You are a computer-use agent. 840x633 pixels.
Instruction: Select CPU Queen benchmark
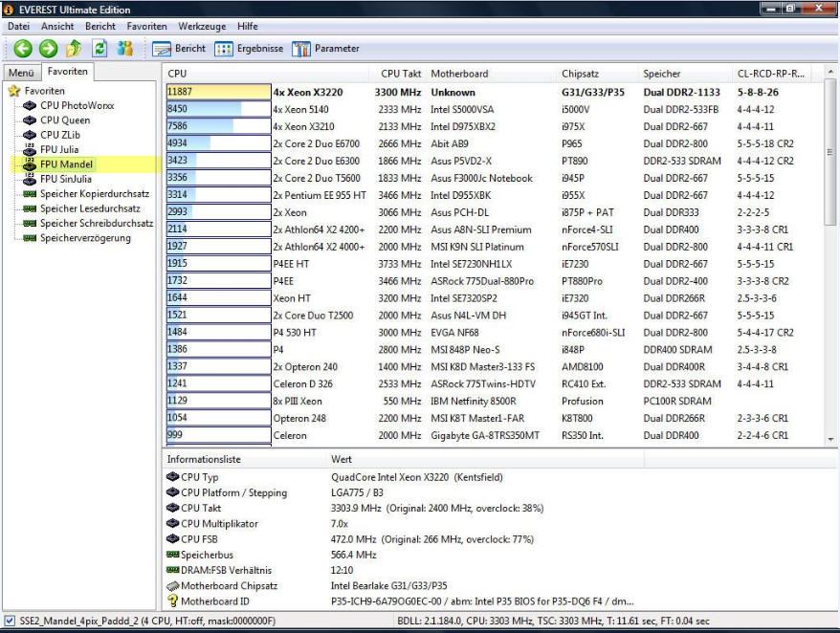tap(65, 120)
